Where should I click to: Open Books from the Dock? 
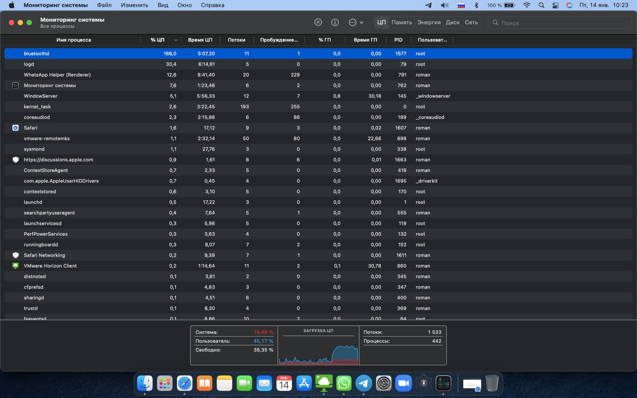[204, 383]
